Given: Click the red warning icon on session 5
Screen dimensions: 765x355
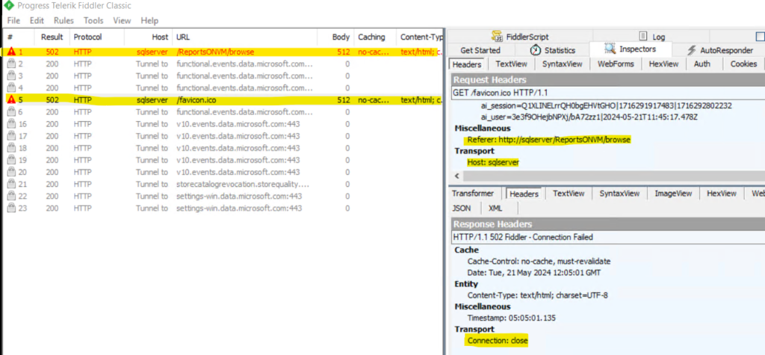Looking at the screenshot, I should pos(11,99).
